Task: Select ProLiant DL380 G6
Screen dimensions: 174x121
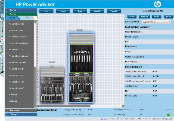Action: click(16, 24)
